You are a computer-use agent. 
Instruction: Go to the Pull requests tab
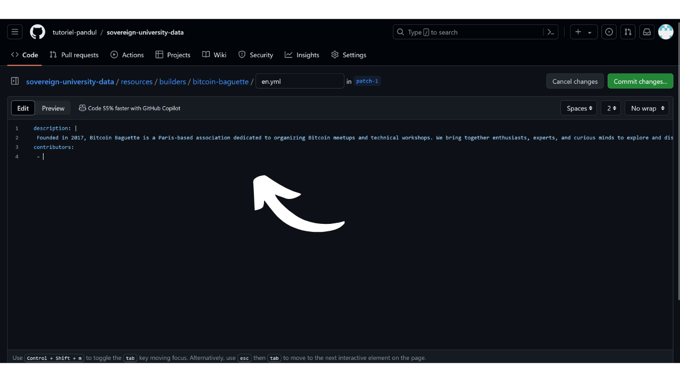[x=74, y=55]
